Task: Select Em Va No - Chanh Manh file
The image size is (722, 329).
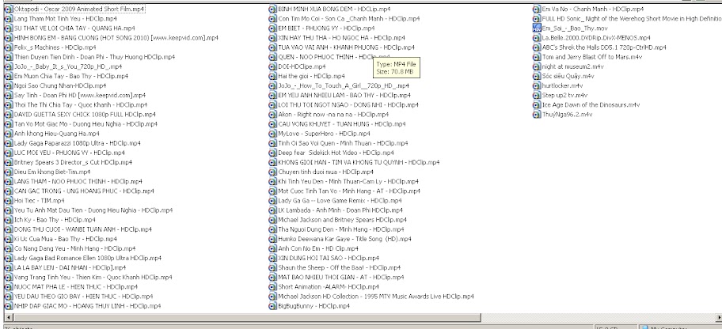Action: [593, 9]
